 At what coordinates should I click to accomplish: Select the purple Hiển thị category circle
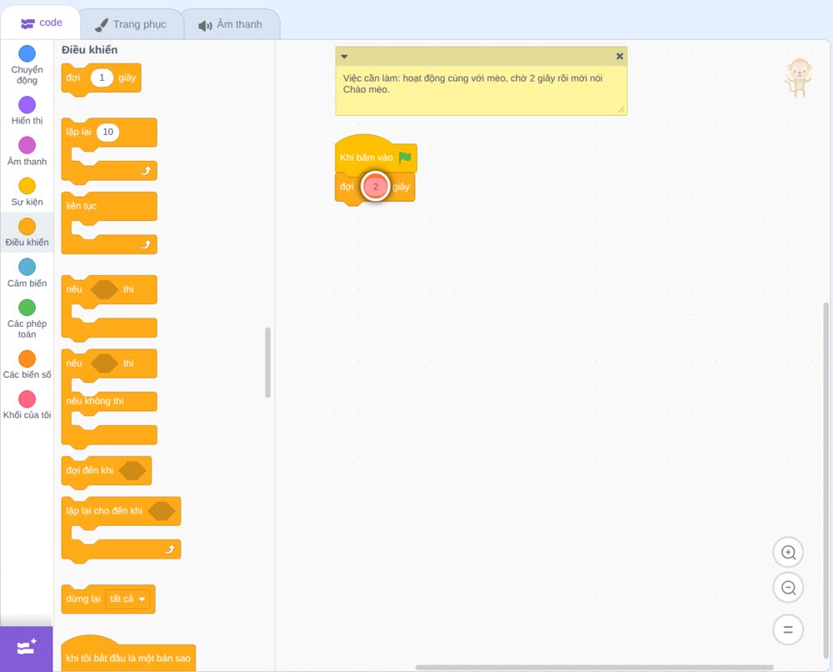point(27,105)
